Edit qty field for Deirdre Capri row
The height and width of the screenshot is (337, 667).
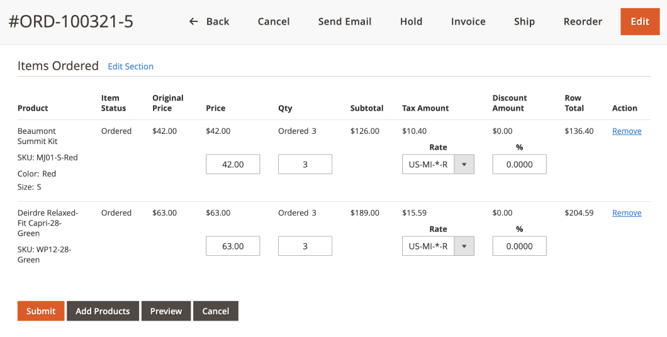(305, 246)
